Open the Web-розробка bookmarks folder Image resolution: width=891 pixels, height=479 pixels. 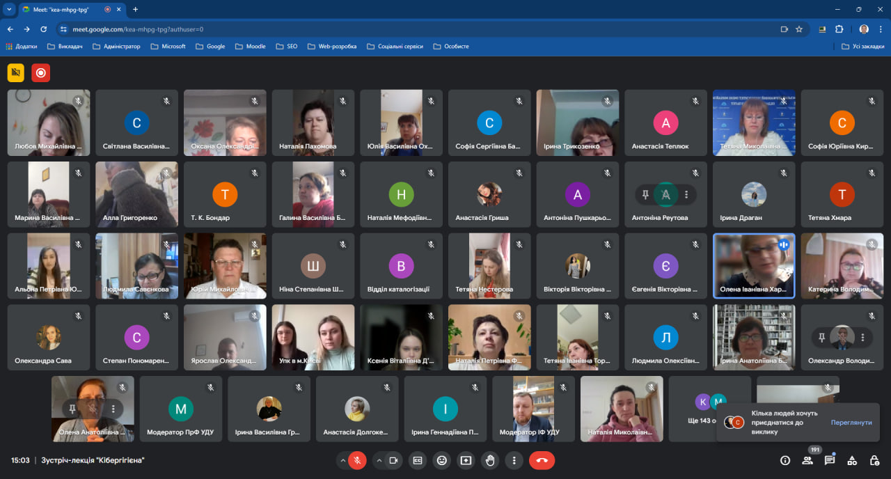pyautogui.click(x=331, y=47)
